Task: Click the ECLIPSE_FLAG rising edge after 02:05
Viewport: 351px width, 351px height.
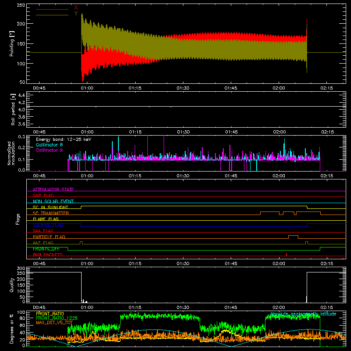Action: (308, 225)
